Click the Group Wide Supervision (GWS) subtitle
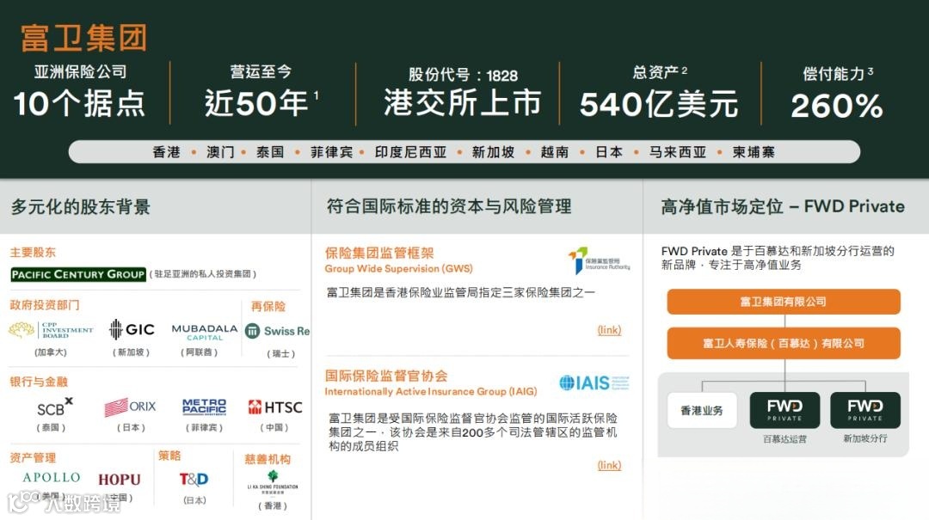The image size is (929, 520). pyautogui.click(x=399, y=268)
